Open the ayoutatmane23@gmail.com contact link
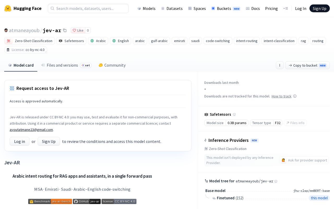The image size is (334, 209). (31, 130)
